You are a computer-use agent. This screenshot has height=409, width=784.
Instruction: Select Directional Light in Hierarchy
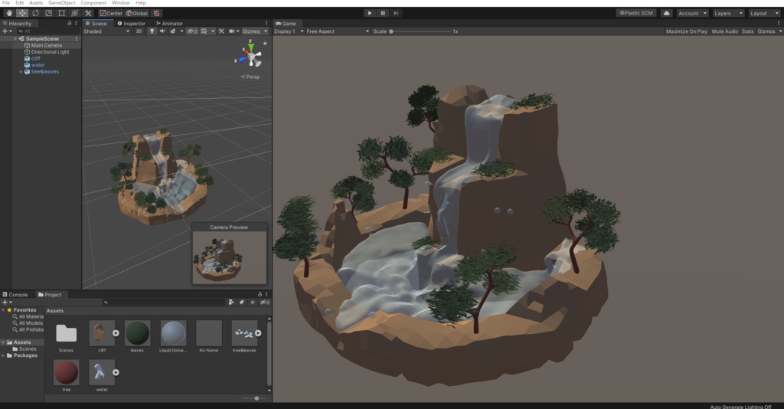[47, 51]
